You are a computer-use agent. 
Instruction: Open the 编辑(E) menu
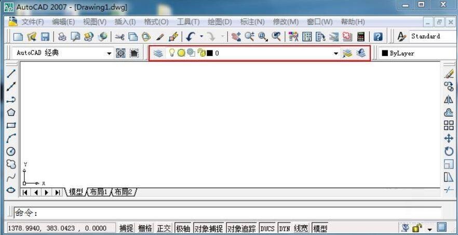coord(63,22)
